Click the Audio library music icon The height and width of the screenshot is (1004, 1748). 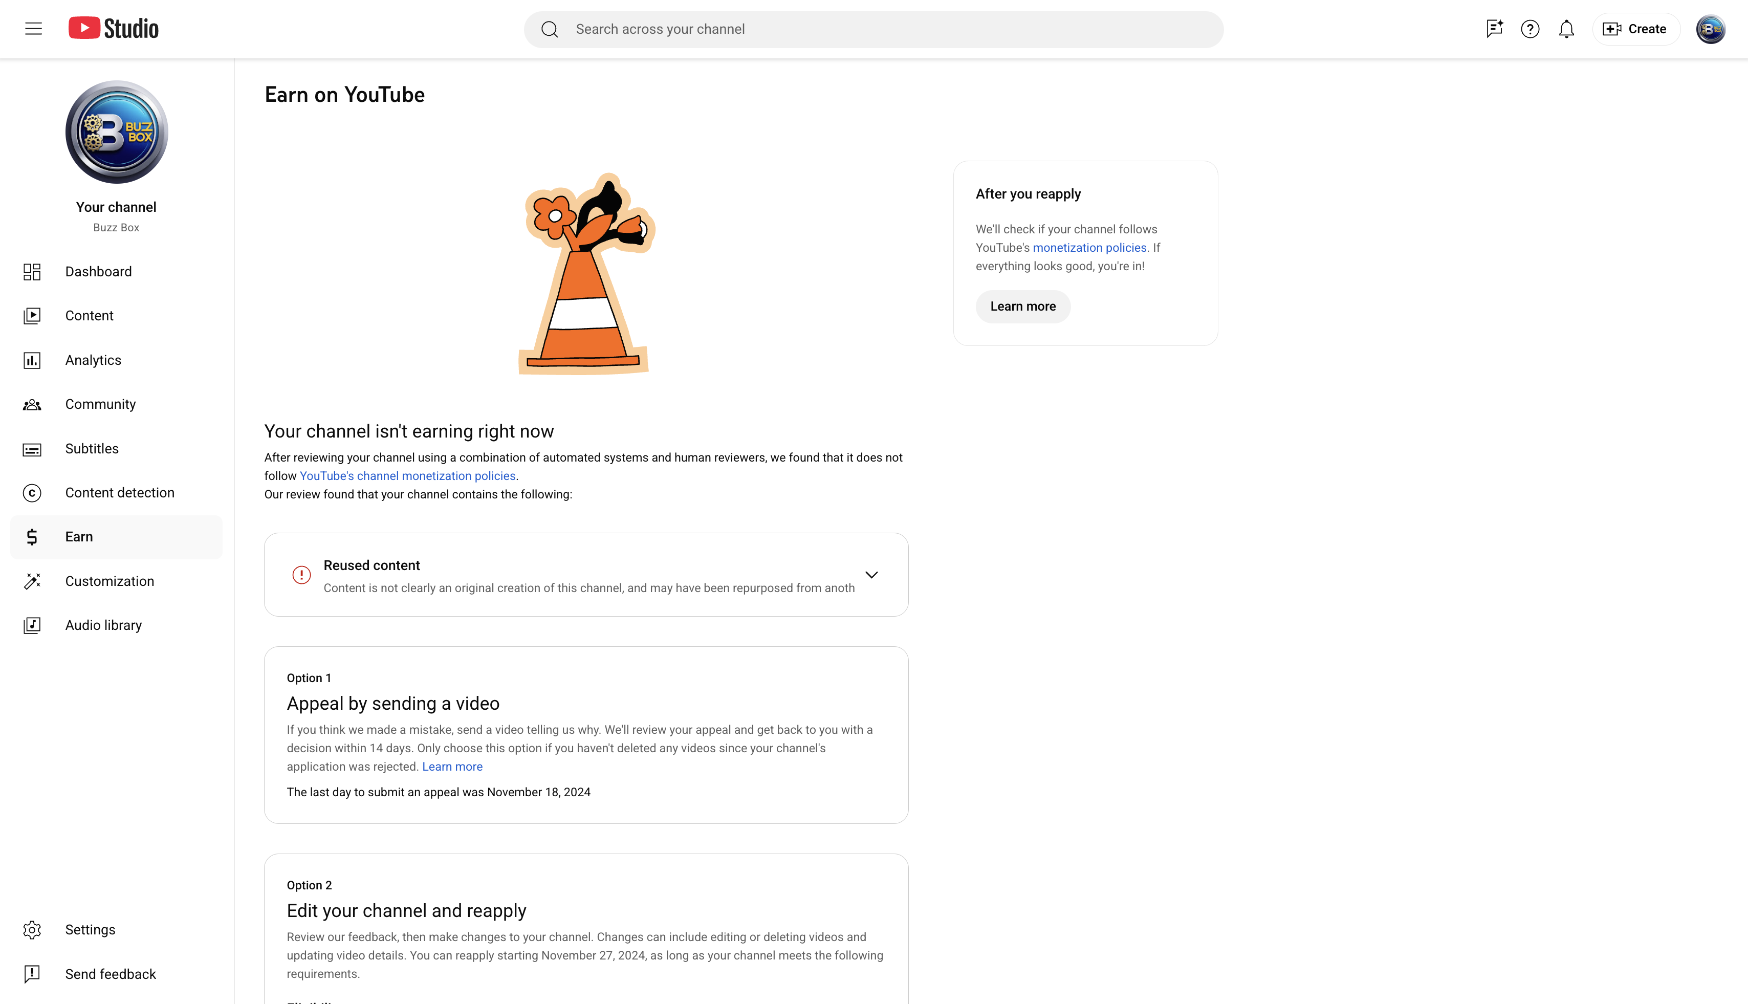(x=32, y=625)
